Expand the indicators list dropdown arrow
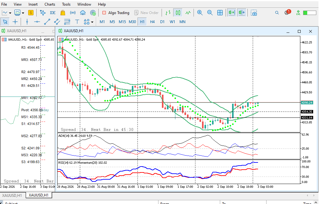The image size is (321, 204). 23,13
